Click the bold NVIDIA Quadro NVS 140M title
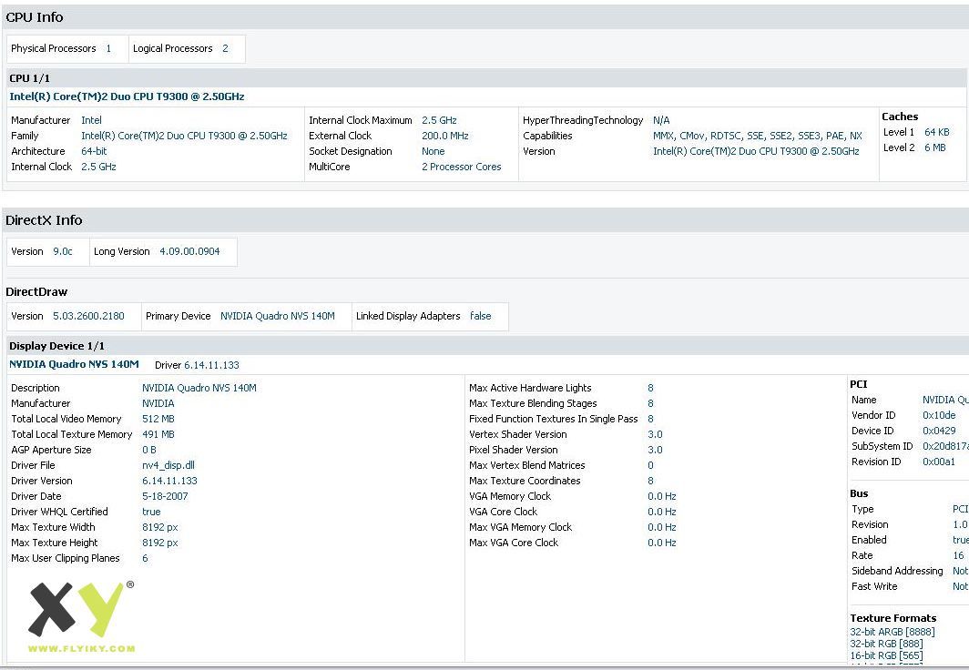Image resolution: width=969 pixels, height=670 pixels. [x=74, y=364]
